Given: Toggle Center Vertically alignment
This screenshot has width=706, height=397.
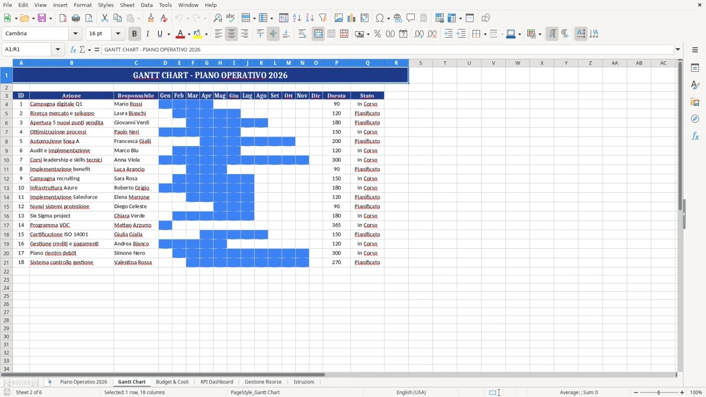Looking at the screenshot, I should [x=273, y=34].
